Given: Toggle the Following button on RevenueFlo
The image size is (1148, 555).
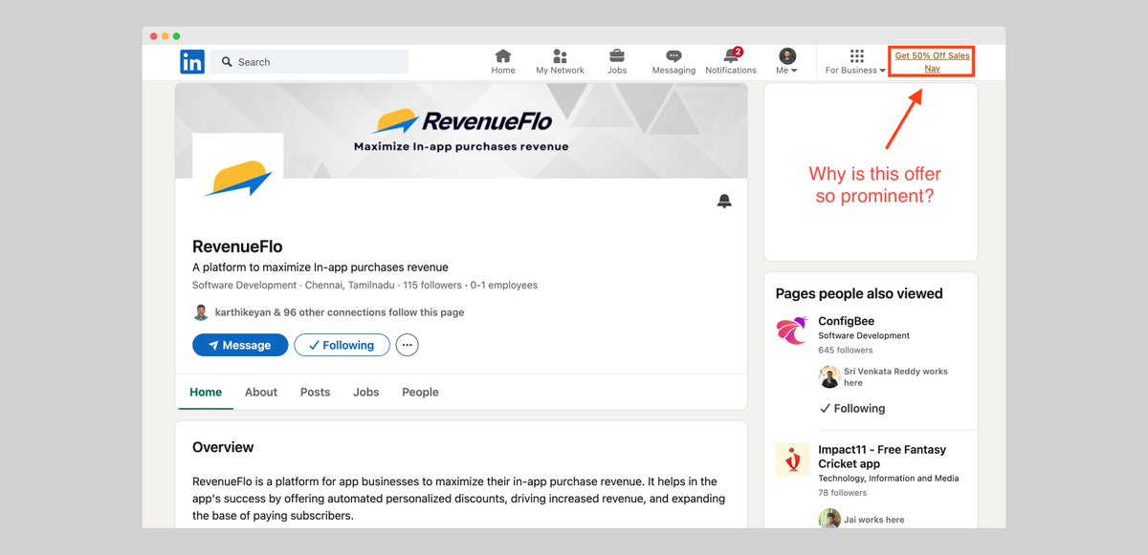Looking at the screenshot, I should 342,345.
